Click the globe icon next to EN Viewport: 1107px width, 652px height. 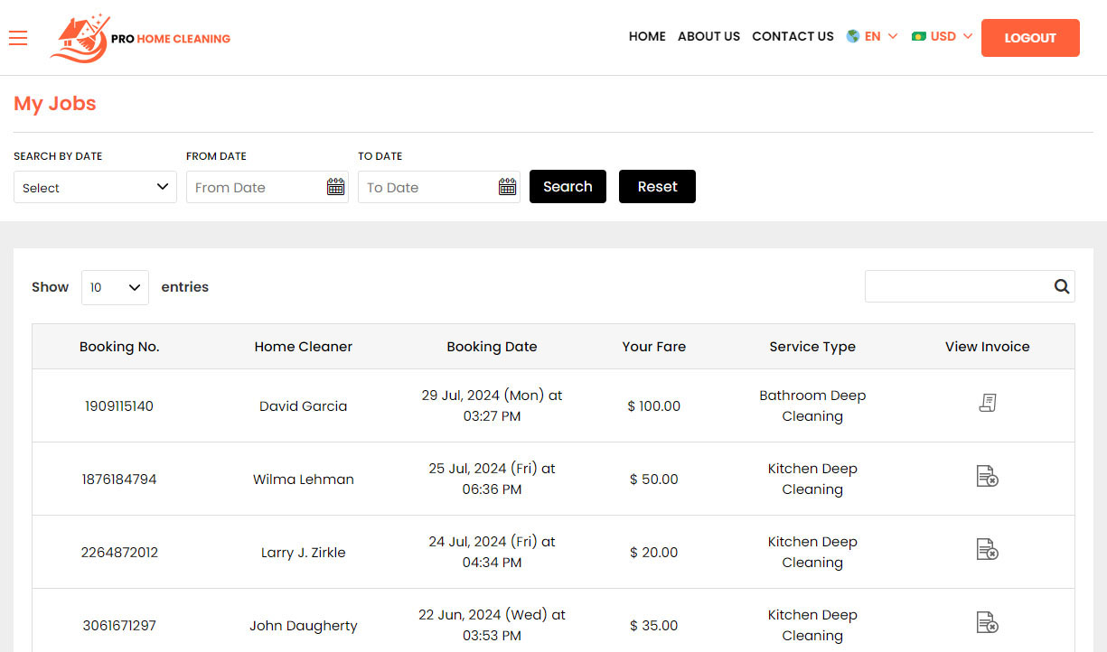pos(851,36)
